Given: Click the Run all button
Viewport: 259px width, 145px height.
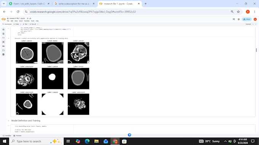Looking at the screenshot, I should click(x=33, y=24).
